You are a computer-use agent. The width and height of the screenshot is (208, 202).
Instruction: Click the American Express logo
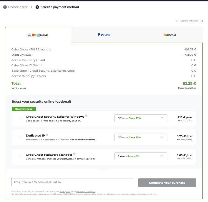[x=38, y=35]
